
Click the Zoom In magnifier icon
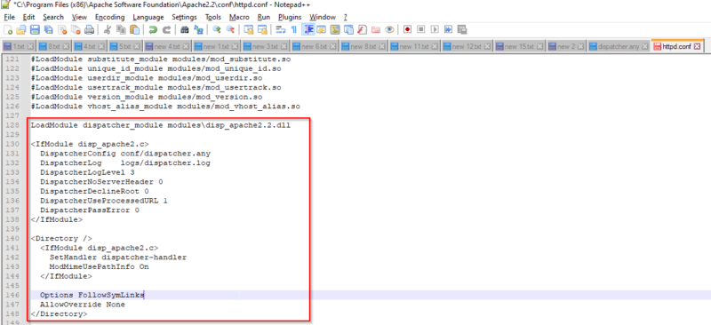tap(217, 29)
